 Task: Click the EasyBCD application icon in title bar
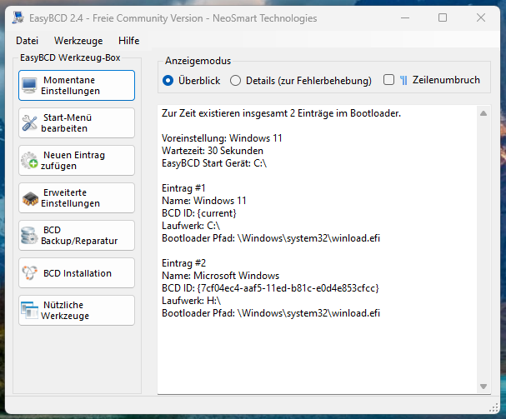18,17
